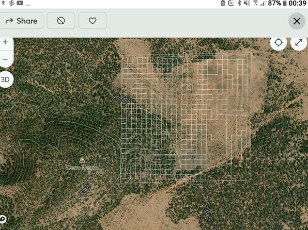The width and height of the screenshot is (308, 230).
Task: Tap the Wi-Fi status icon
Action: 255,3
